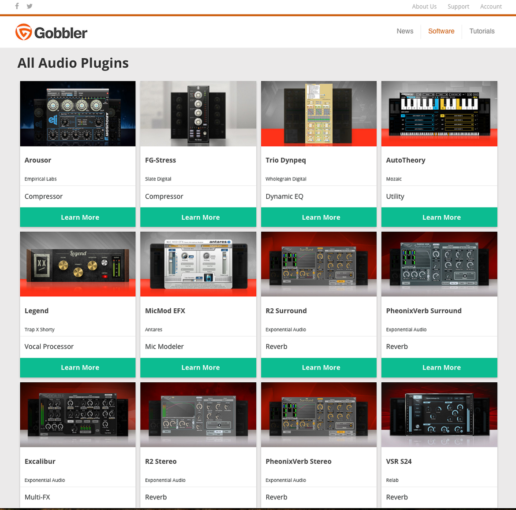Click Learn More under PheonixVerb Surround
The height and width of the screenshot is (510, 516).
click(x=439, y=367)
